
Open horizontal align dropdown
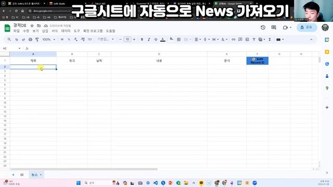pos(198,39)
